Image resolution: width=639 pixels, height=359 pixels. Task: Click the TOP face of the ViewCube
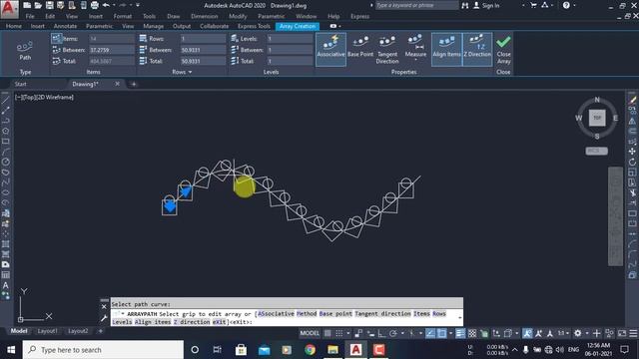[x=597, y=118]
